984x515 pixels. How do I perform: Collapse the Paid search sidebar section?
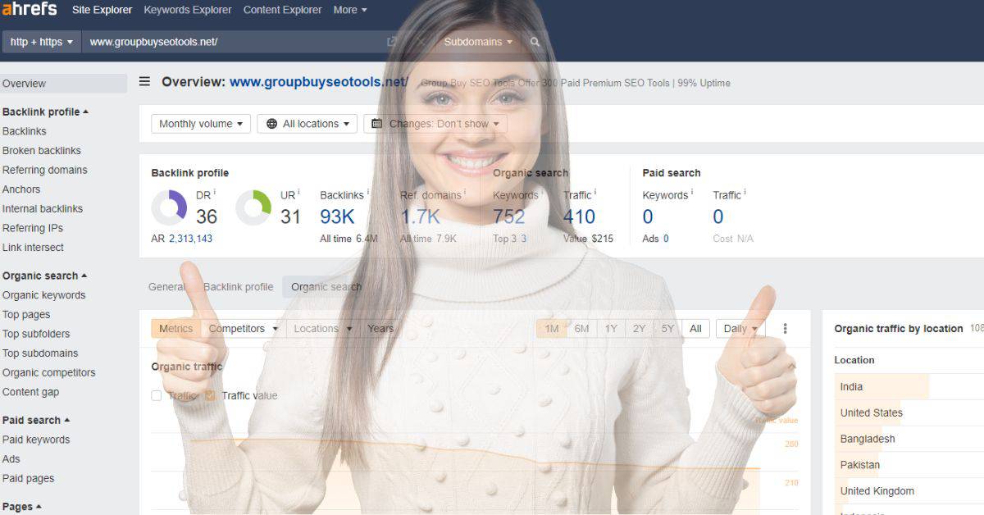36,420
